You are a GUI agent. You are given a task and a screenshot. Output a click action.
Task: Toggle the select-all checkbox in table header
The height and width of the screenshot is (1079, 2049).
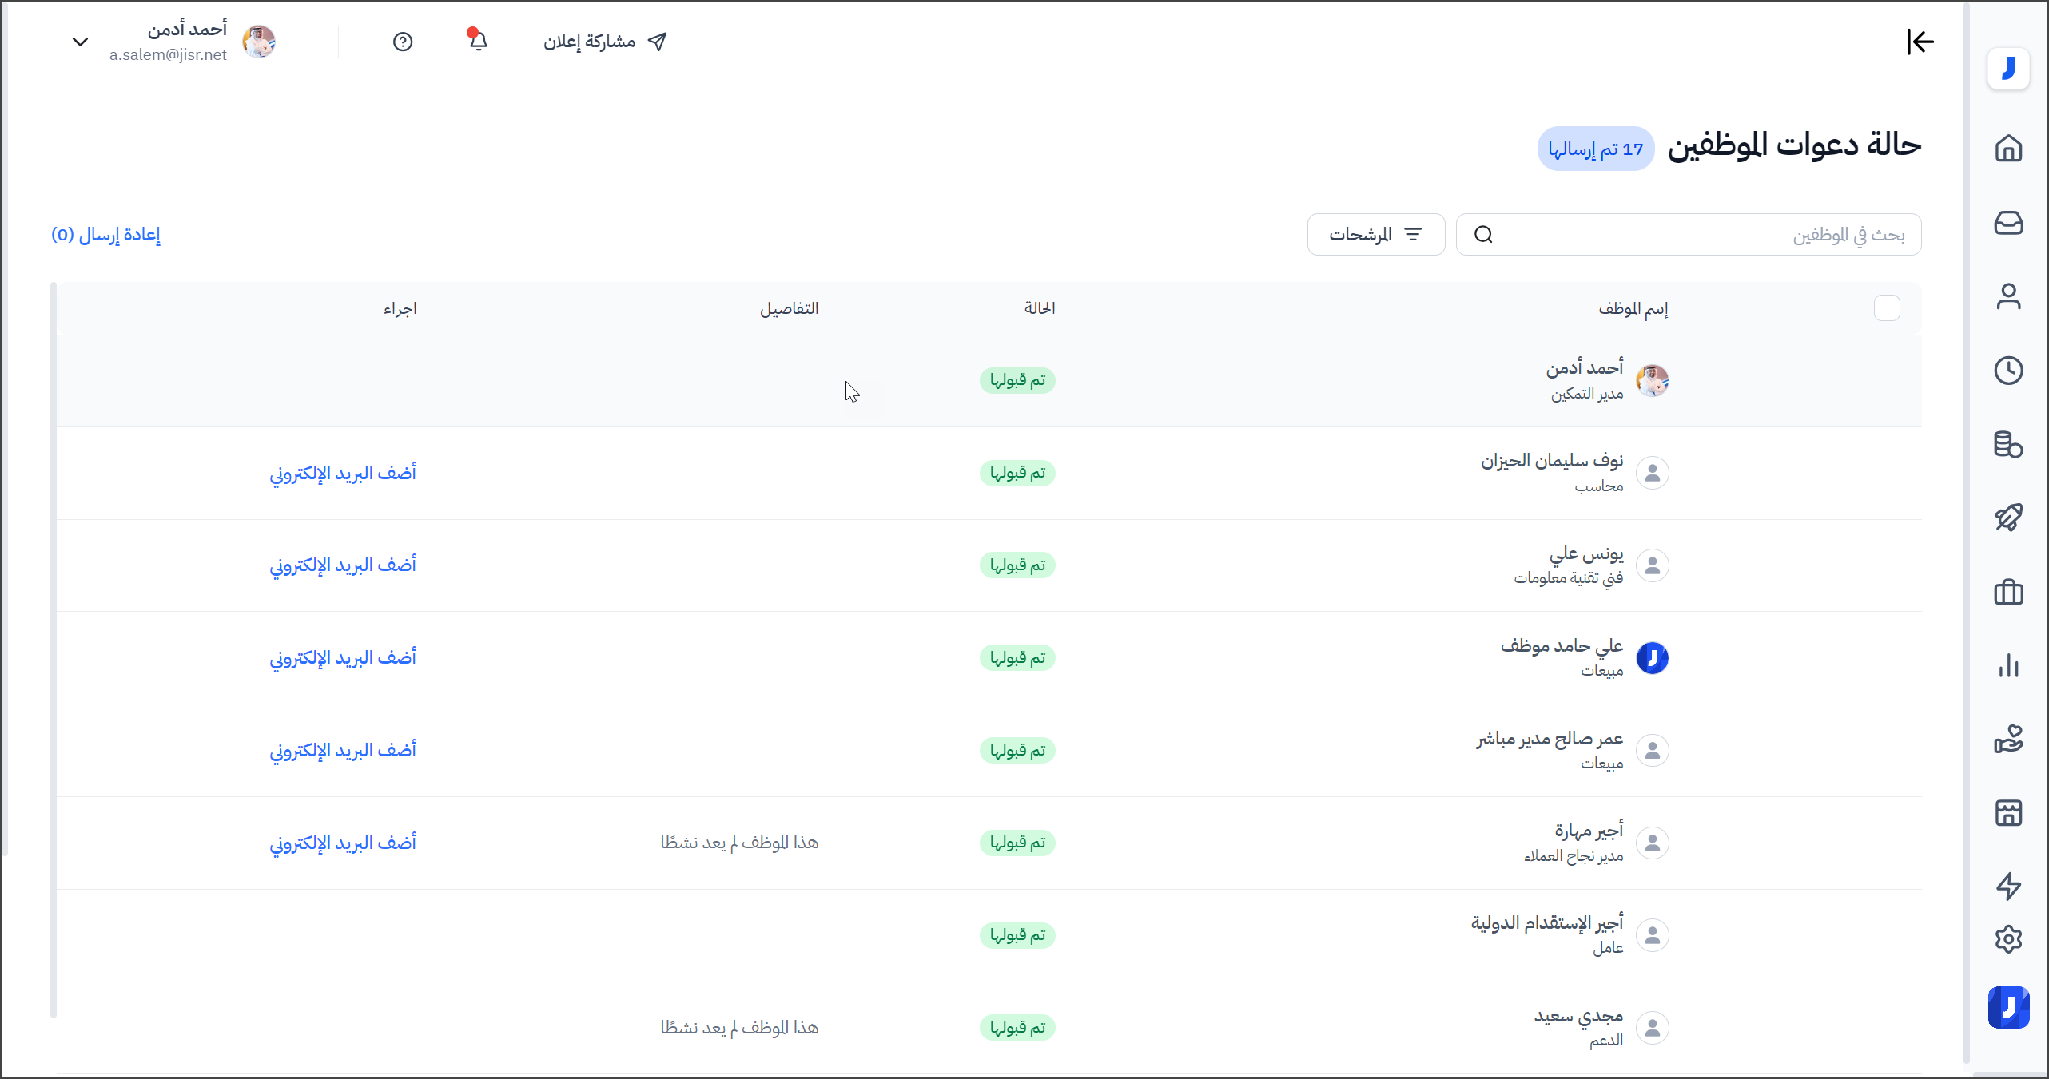(1887, 308)
